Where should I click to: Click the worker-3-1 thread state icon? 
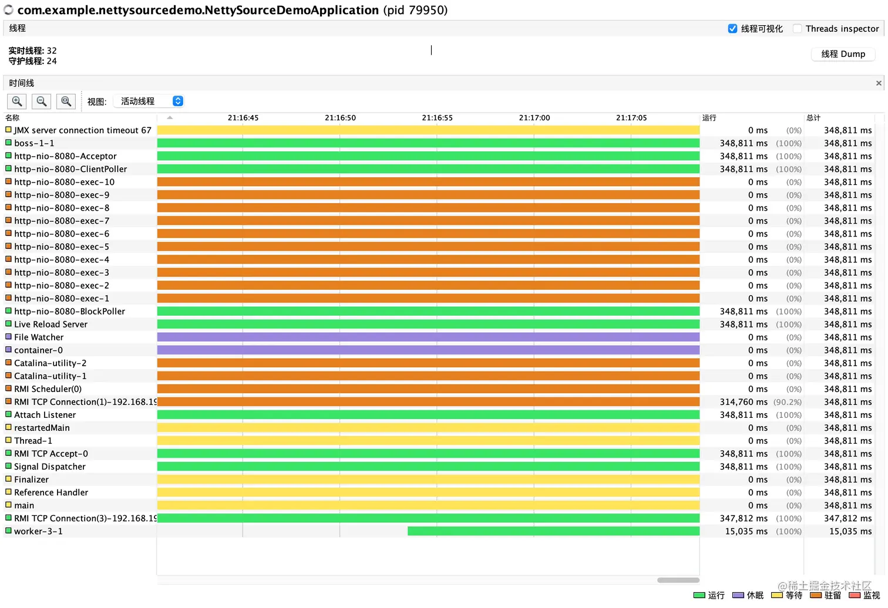click(x=8, y=531)
